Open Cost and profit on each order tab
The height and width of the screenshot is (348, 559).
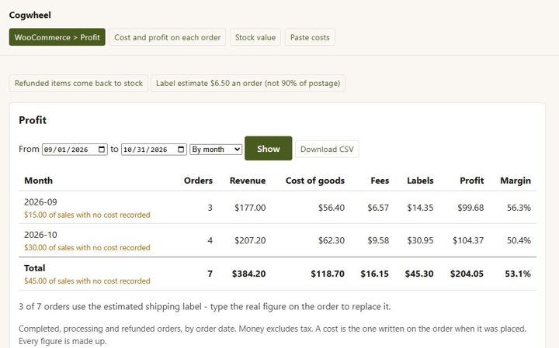coord(167,37)
